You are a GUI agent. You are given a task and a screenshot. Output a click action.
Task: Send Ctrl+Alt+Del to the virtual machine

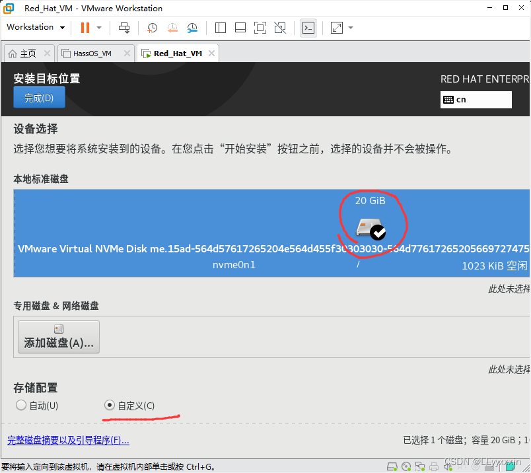pyautogui.click(x=124, y=28)
